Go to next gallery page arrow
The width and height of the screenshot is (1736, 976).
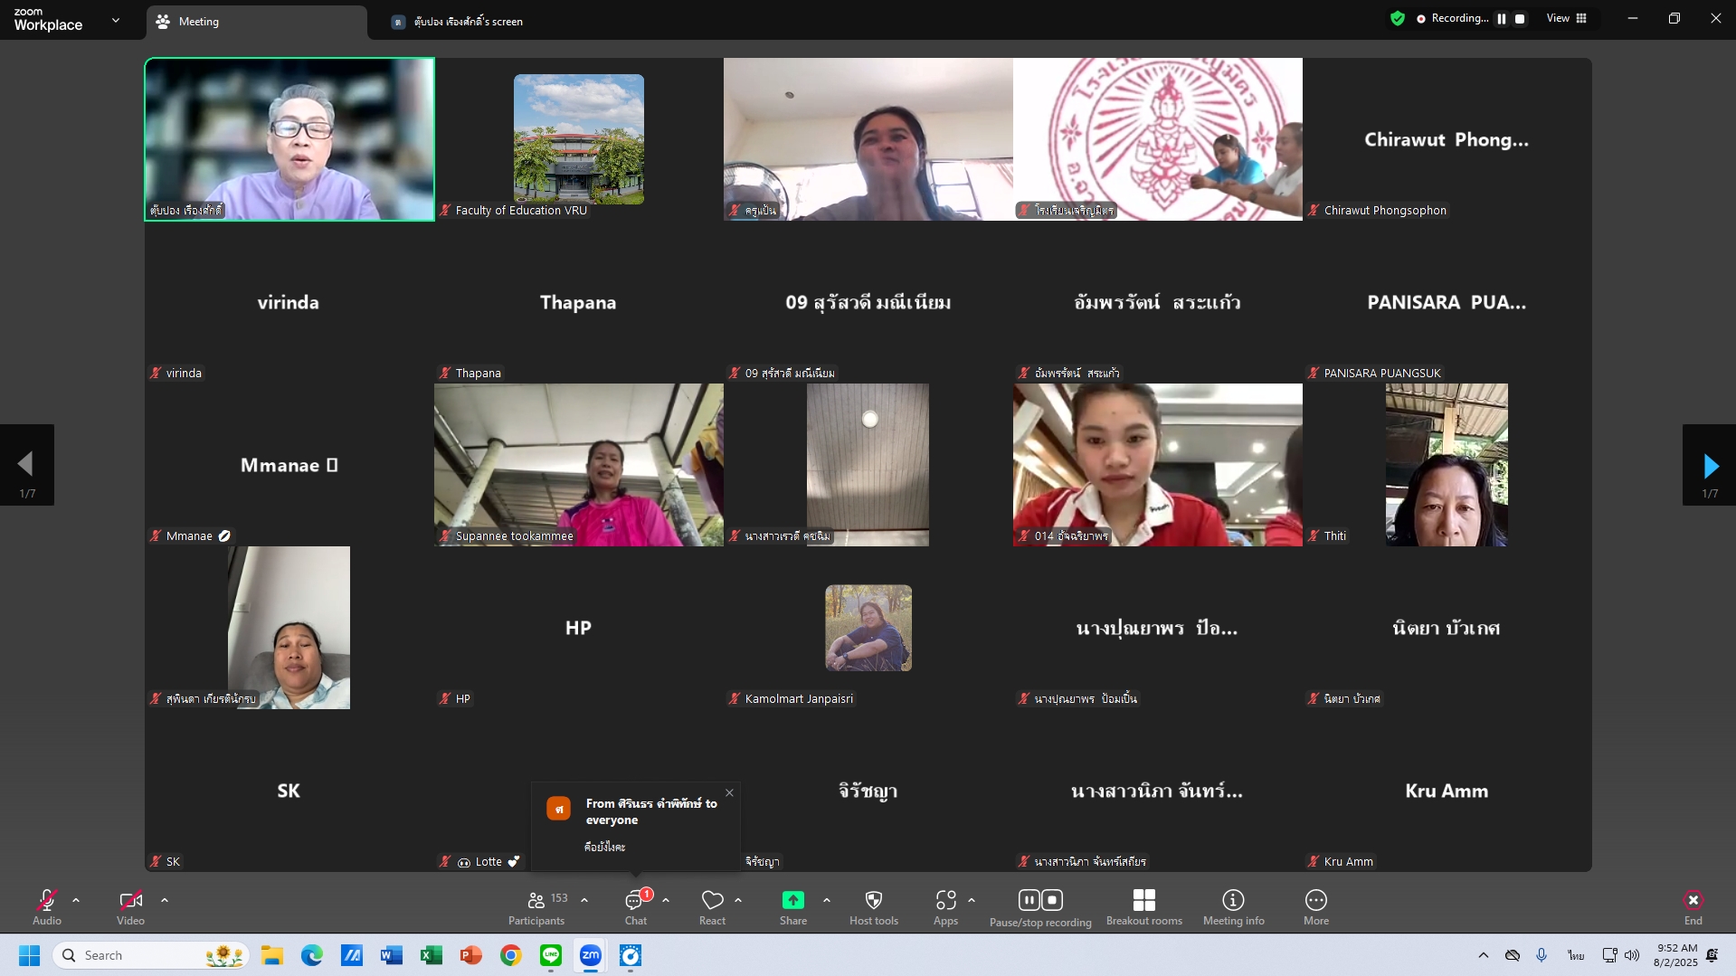1709,465
